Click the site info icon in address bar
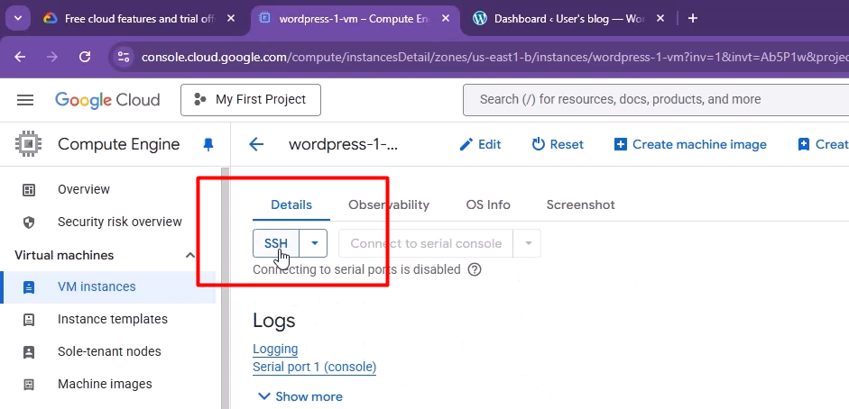This screenshot has height=409, width=849. [x=124, y=57]
